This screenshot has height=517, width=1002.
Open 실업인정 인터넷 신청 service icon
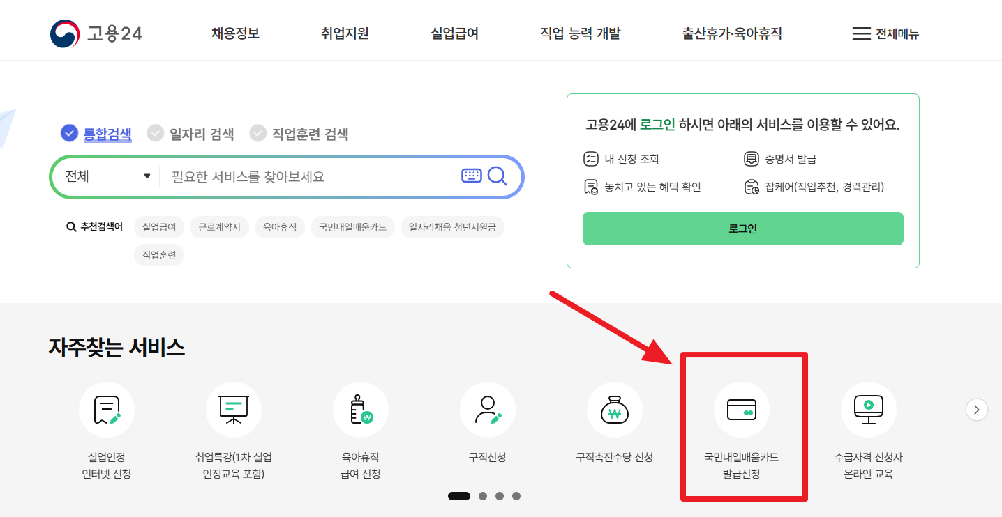pyautogui.click(x=107, y=410)
